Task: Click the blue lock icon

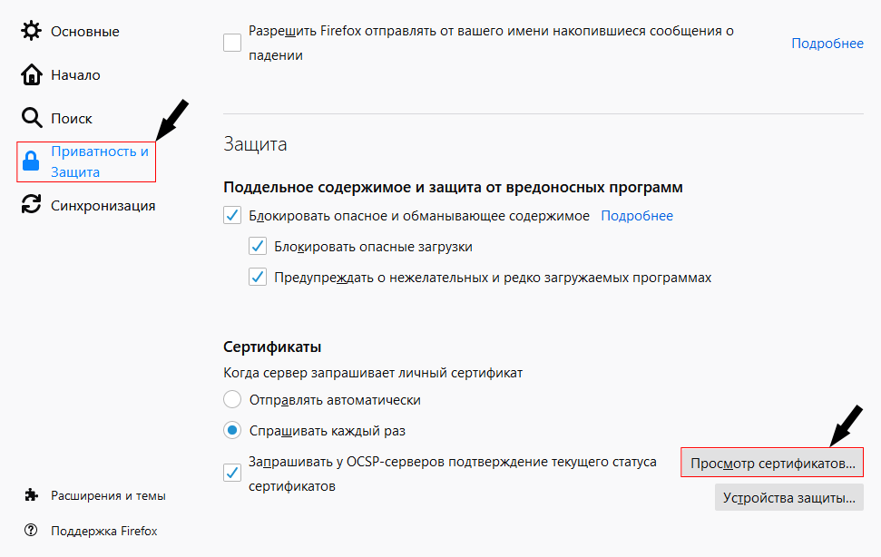Action: coord(31,161)
